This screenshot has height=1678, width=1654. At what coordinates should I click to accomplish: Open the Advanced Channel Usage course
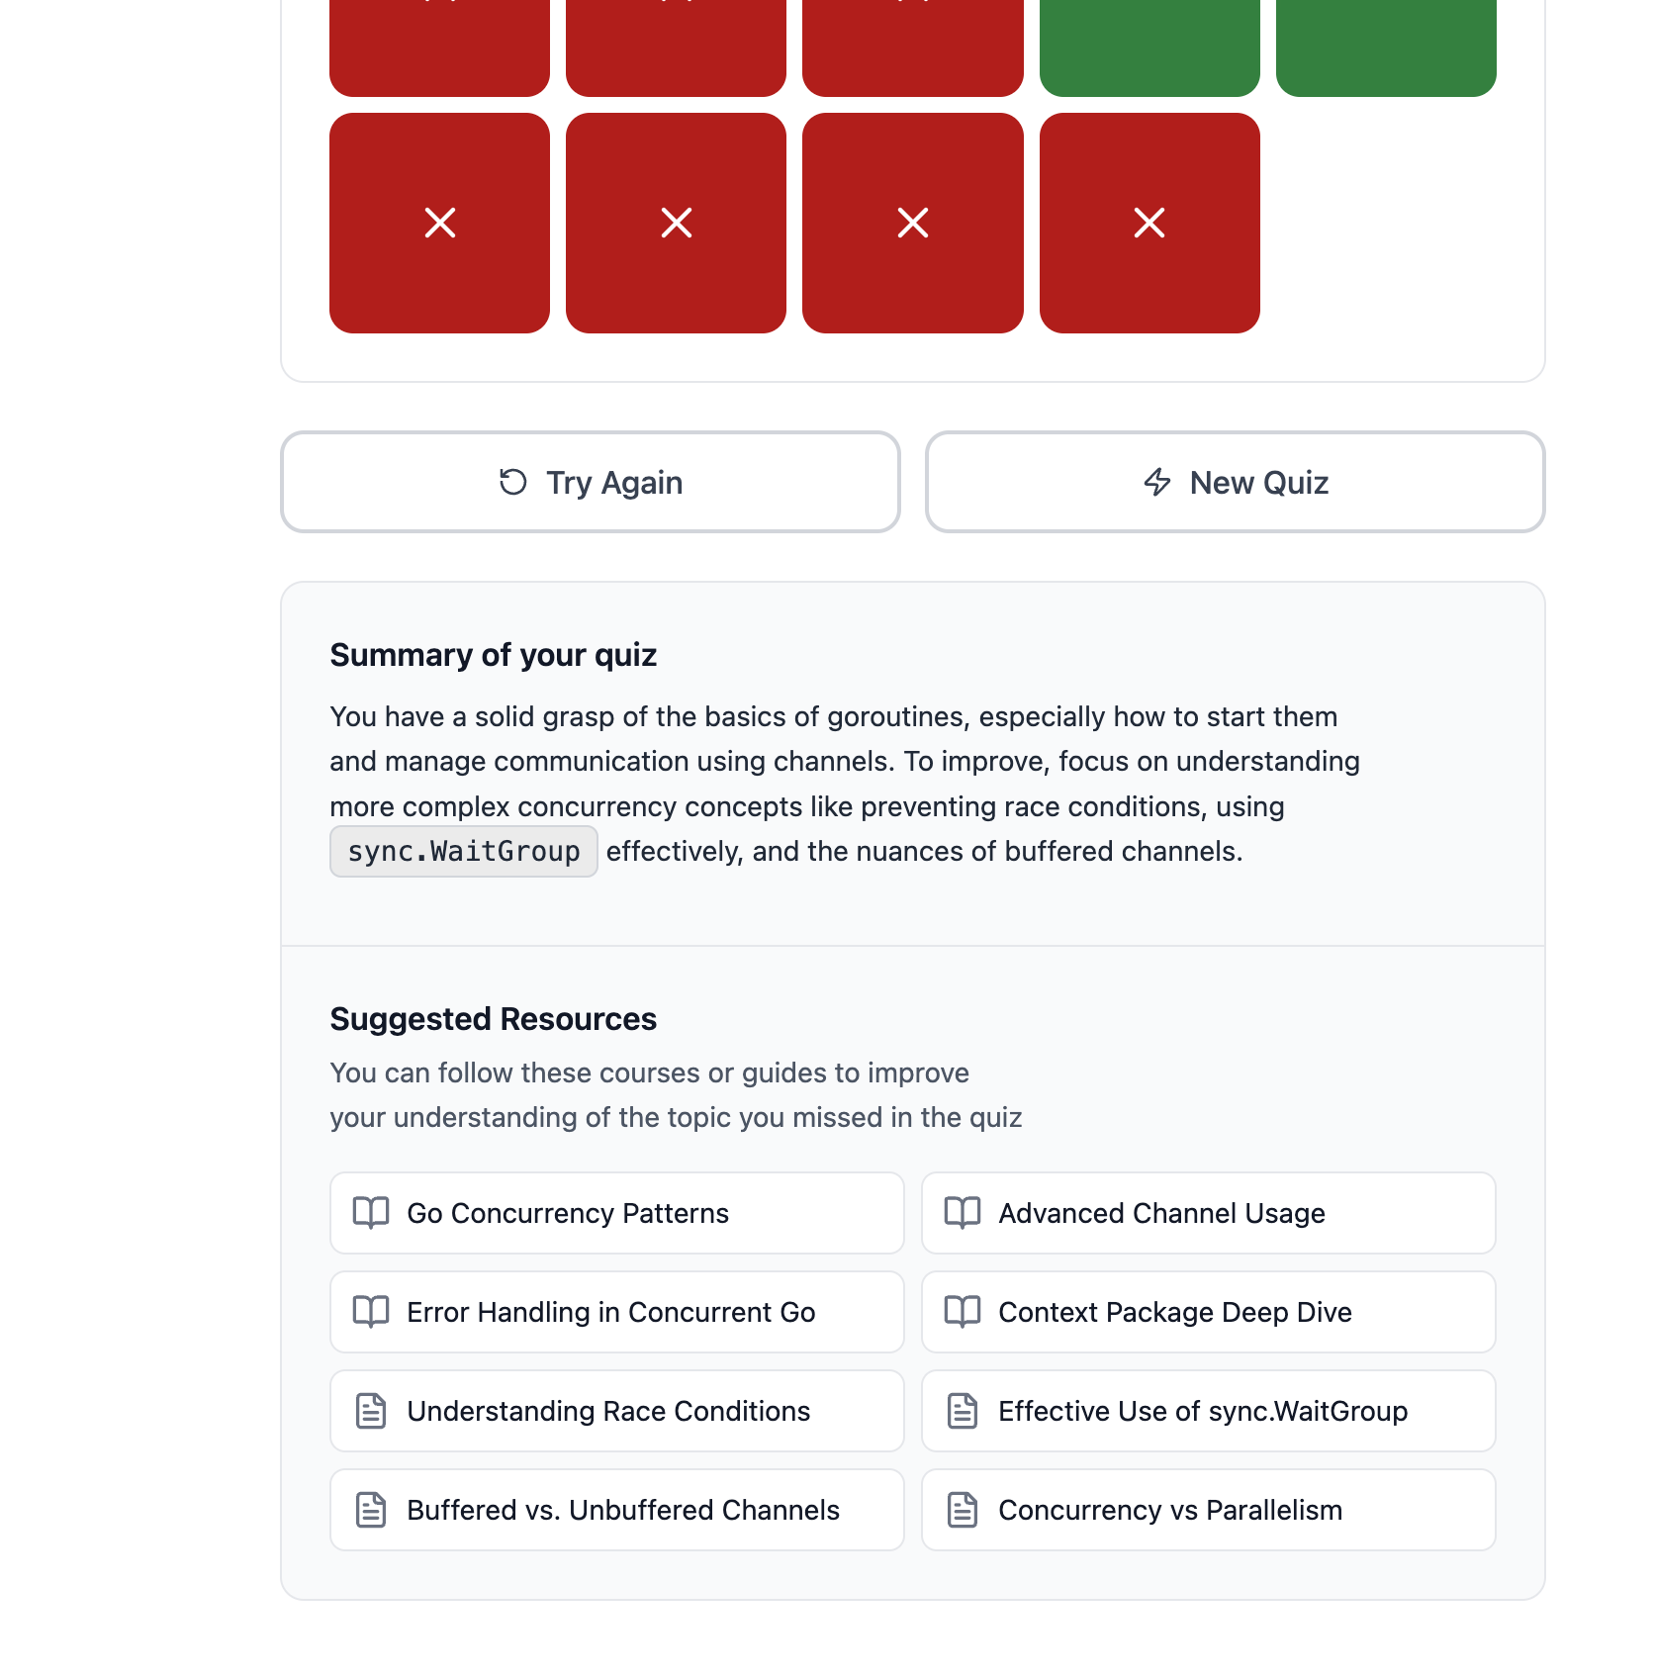1209,1213
